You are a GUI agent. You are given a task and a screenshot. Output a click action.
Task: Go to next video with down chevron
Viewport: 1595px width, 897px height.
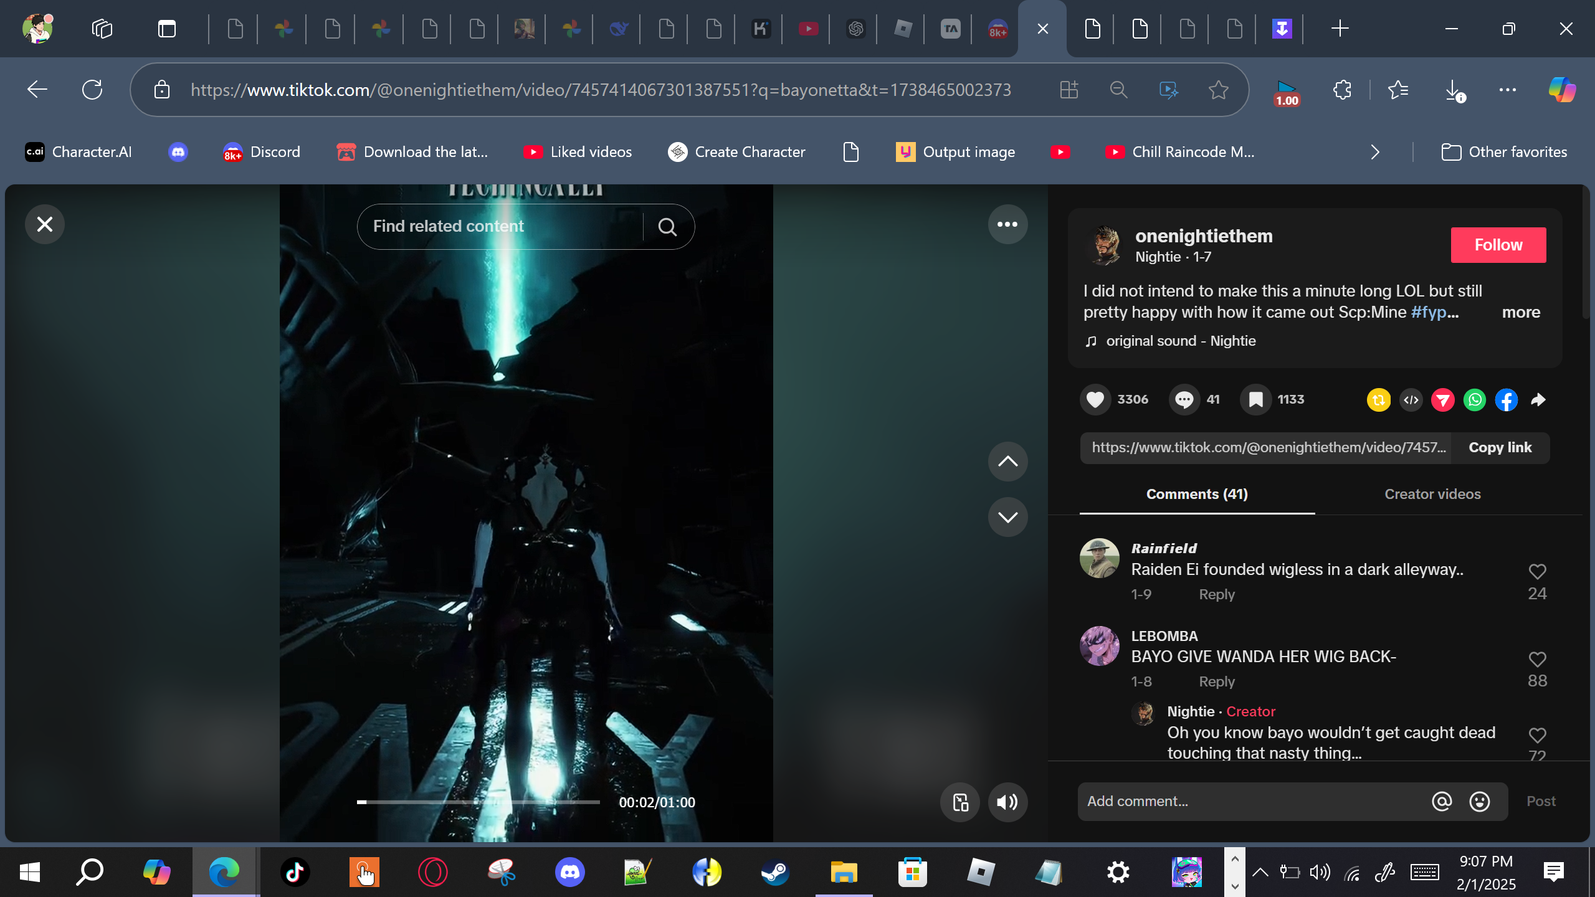click(x=1007, y=517)
